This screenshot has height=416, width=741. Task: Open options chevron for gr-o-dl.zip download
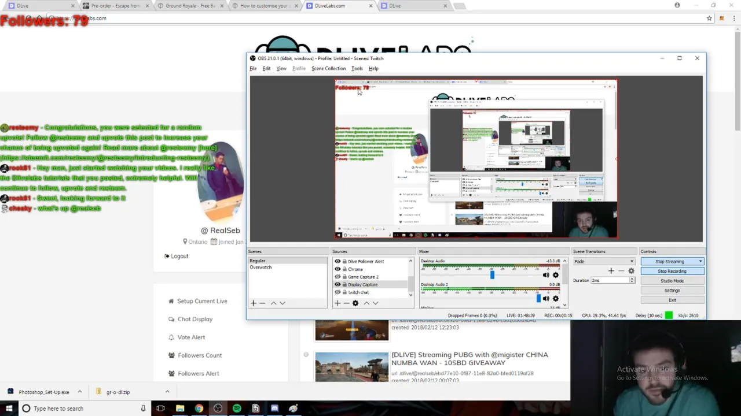click(167, 392)
